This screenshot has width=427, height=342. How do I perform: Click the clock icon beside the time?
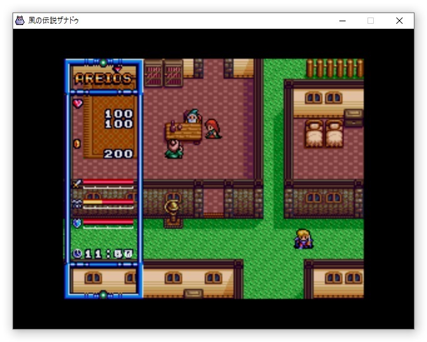click(x=78, y=253)
